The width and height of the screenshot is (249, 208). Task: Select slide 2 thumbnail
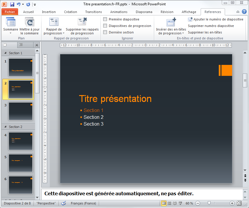click(21, 89)
